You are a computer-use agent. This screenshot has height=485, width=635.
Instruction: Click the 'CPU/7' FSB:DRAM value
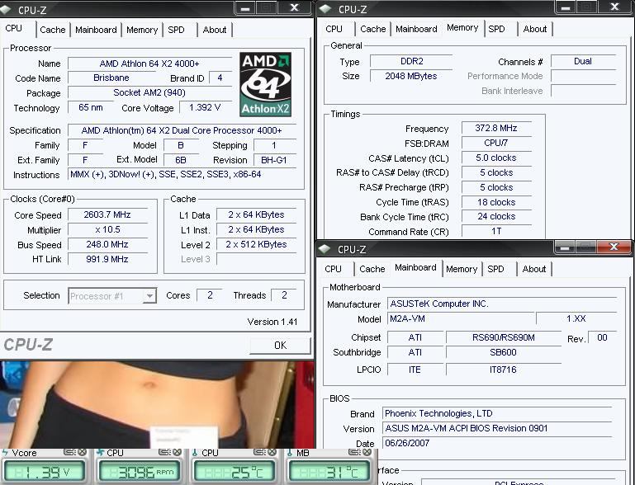tap(496, 143)
